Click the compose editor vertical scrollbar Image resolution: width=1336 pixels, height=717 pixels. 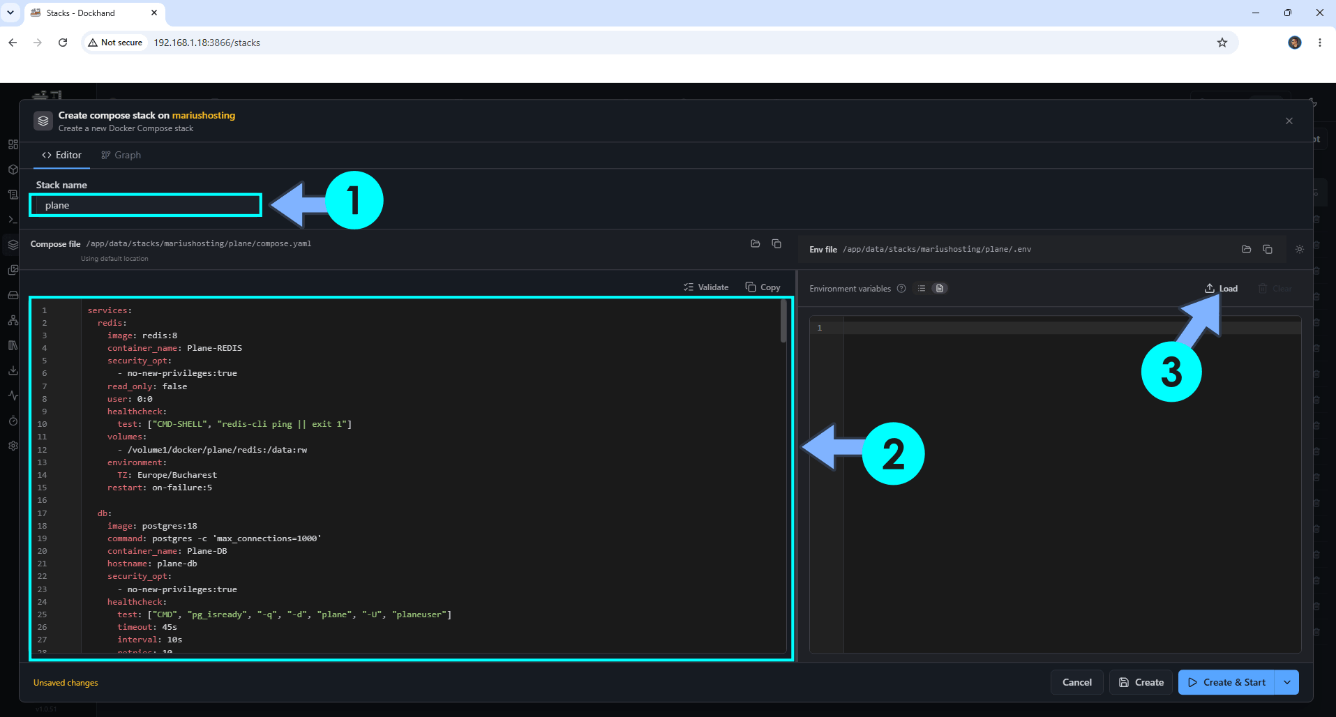783,322
